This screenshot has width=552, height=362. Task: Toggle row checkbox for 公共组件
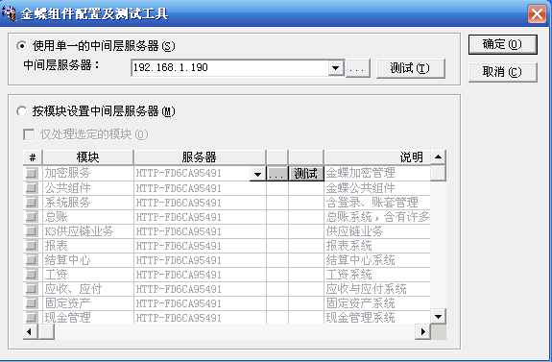pyautogui.click(x=32, y=187)
